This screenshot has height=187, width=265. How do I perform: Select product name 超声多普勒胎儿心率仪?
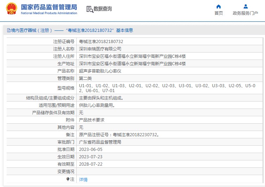[x=100, y=71]
